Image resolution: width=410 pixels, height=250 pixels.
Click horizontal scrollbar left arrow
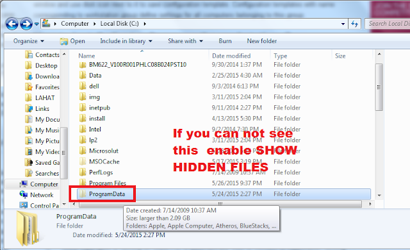(74, 204)
